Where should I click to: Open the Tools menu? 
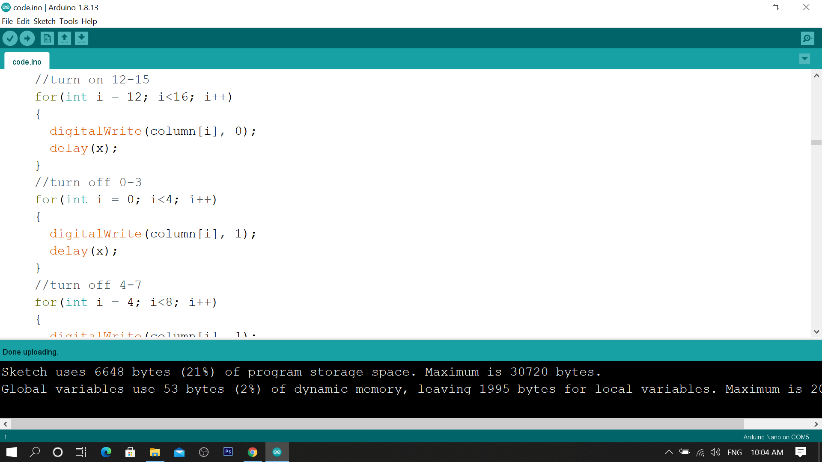[x=68, y=21]
